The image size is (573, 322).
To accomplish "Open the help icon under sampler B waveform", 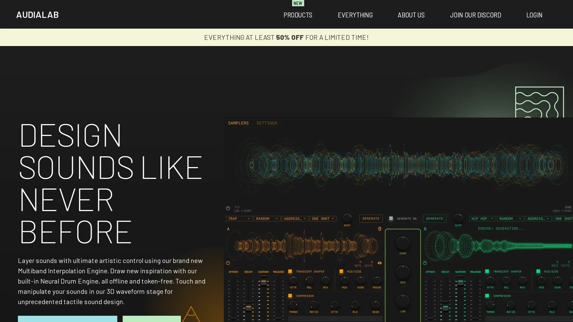I will point(425,263).
